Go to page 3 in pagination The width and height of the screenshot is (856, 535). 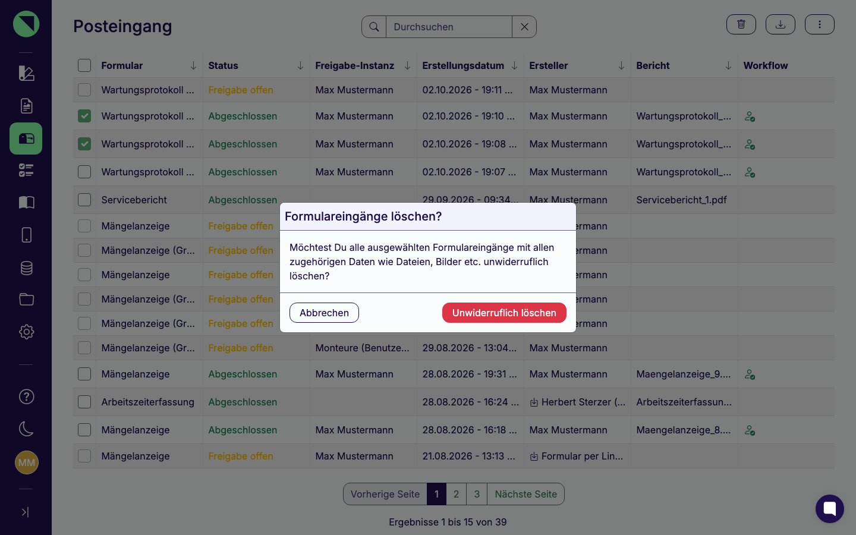click(x=477, y=494)
